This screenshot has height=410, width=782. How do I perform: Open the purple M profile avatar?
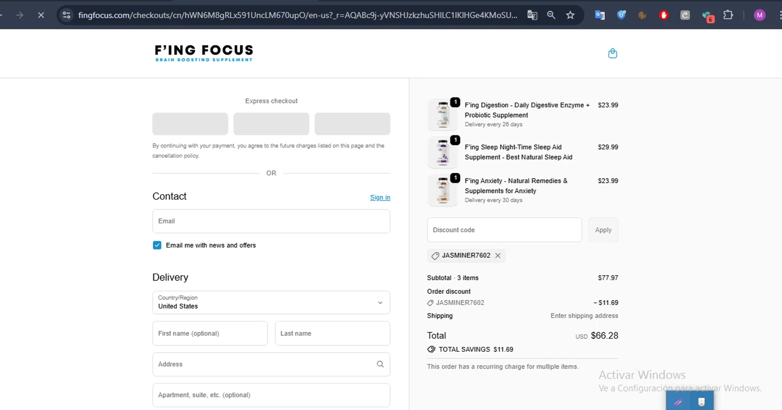coord(760,15)
